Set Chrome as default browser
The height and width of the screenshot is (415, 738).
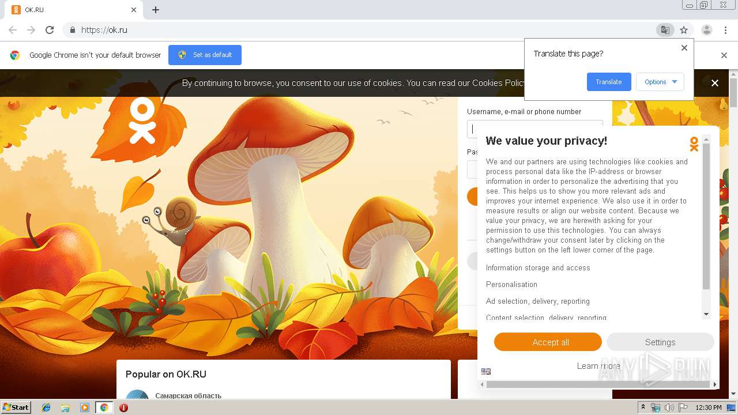tap(205, 55)
